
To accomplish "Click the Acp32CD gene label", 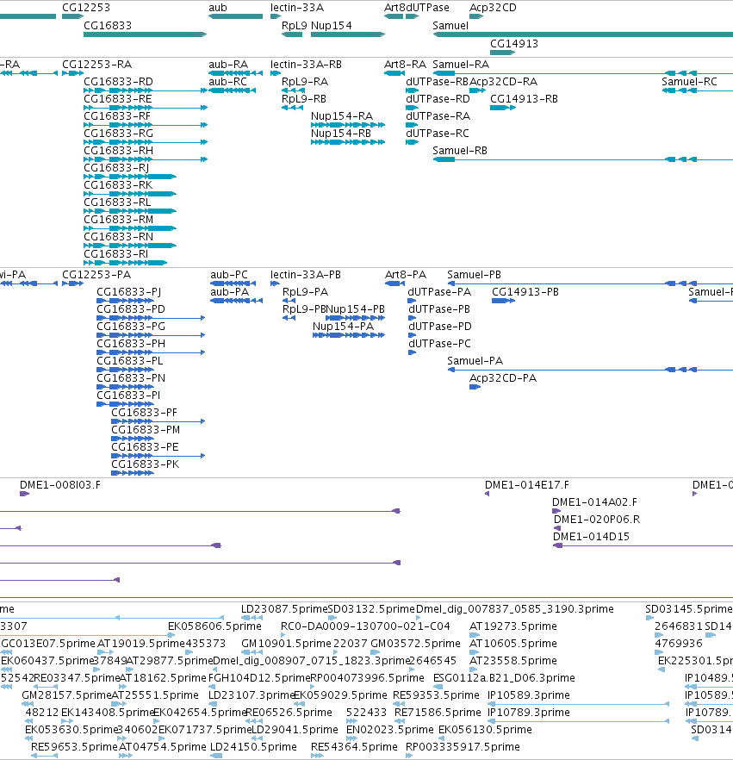I will 493,8.
